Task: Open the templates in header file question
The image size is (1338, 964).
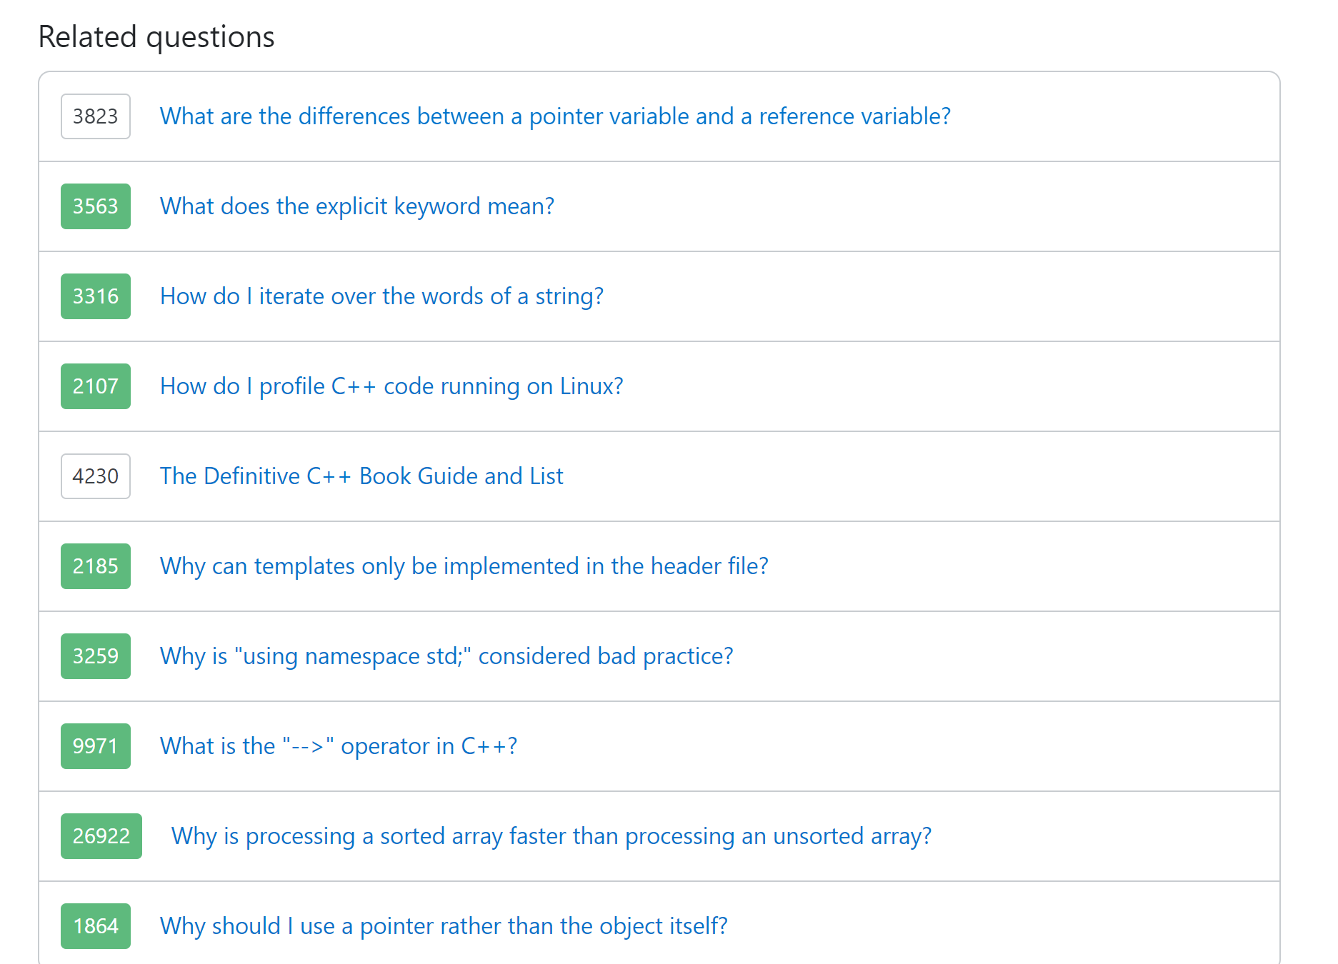Action: (464, 566)
